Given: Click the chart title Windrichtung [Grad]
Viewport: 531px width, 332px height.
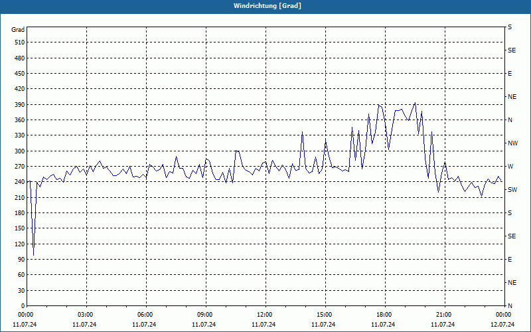Looking at the screenshot, I should 267,6.
